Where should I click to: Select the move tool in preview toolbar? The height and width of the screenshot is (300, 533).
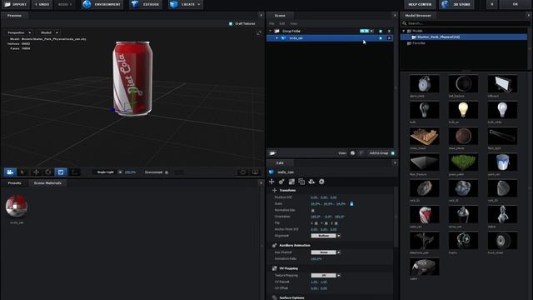pyautogui.click(x=36, y=172)
